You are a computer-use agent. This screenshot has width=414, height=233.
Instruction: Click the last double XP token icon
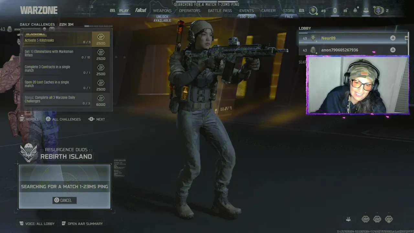click(389, 219)
